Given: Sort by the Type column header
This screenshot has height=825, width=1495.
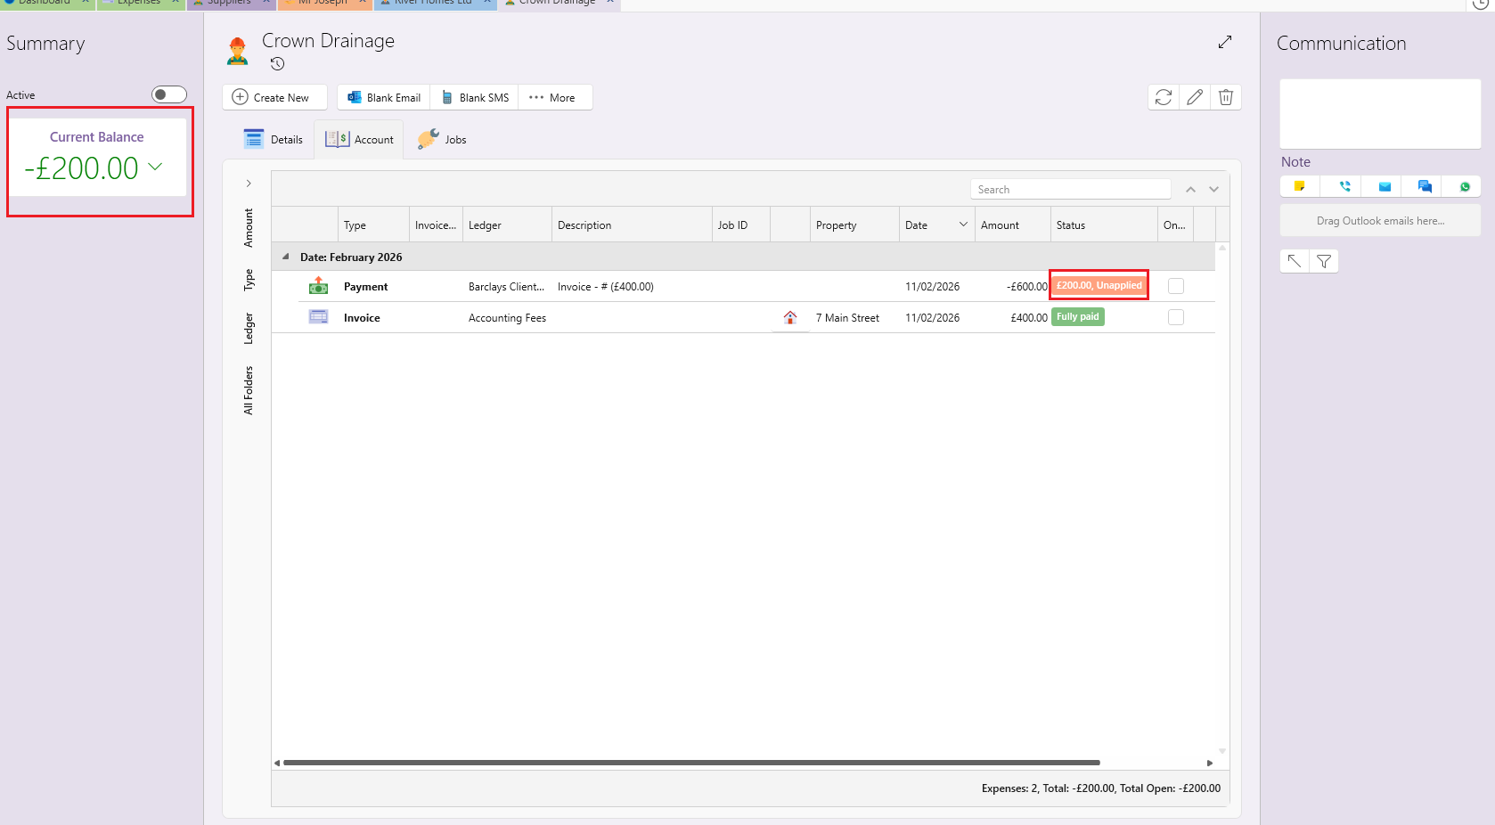Looking at the screenshot, I should click(x=374, y=225).
